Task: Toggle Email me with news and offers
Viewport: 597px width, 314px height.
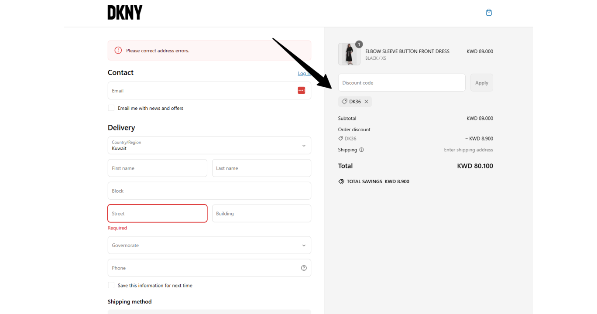Action: 111,108
